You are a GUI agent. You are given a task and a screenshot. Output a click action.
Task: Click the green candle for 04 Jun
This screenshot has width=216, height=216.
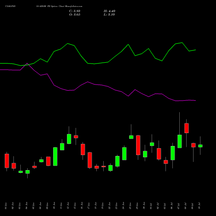pyautogui.click(x=28, y=172)
